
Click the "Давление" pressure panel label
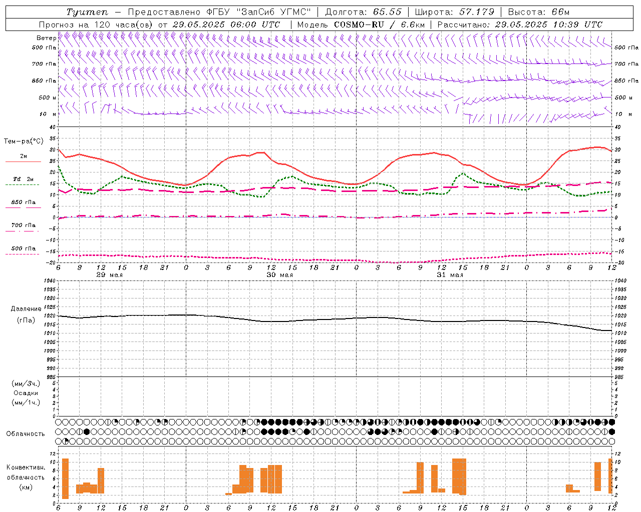pyautogui.click(x=26, y=309)
